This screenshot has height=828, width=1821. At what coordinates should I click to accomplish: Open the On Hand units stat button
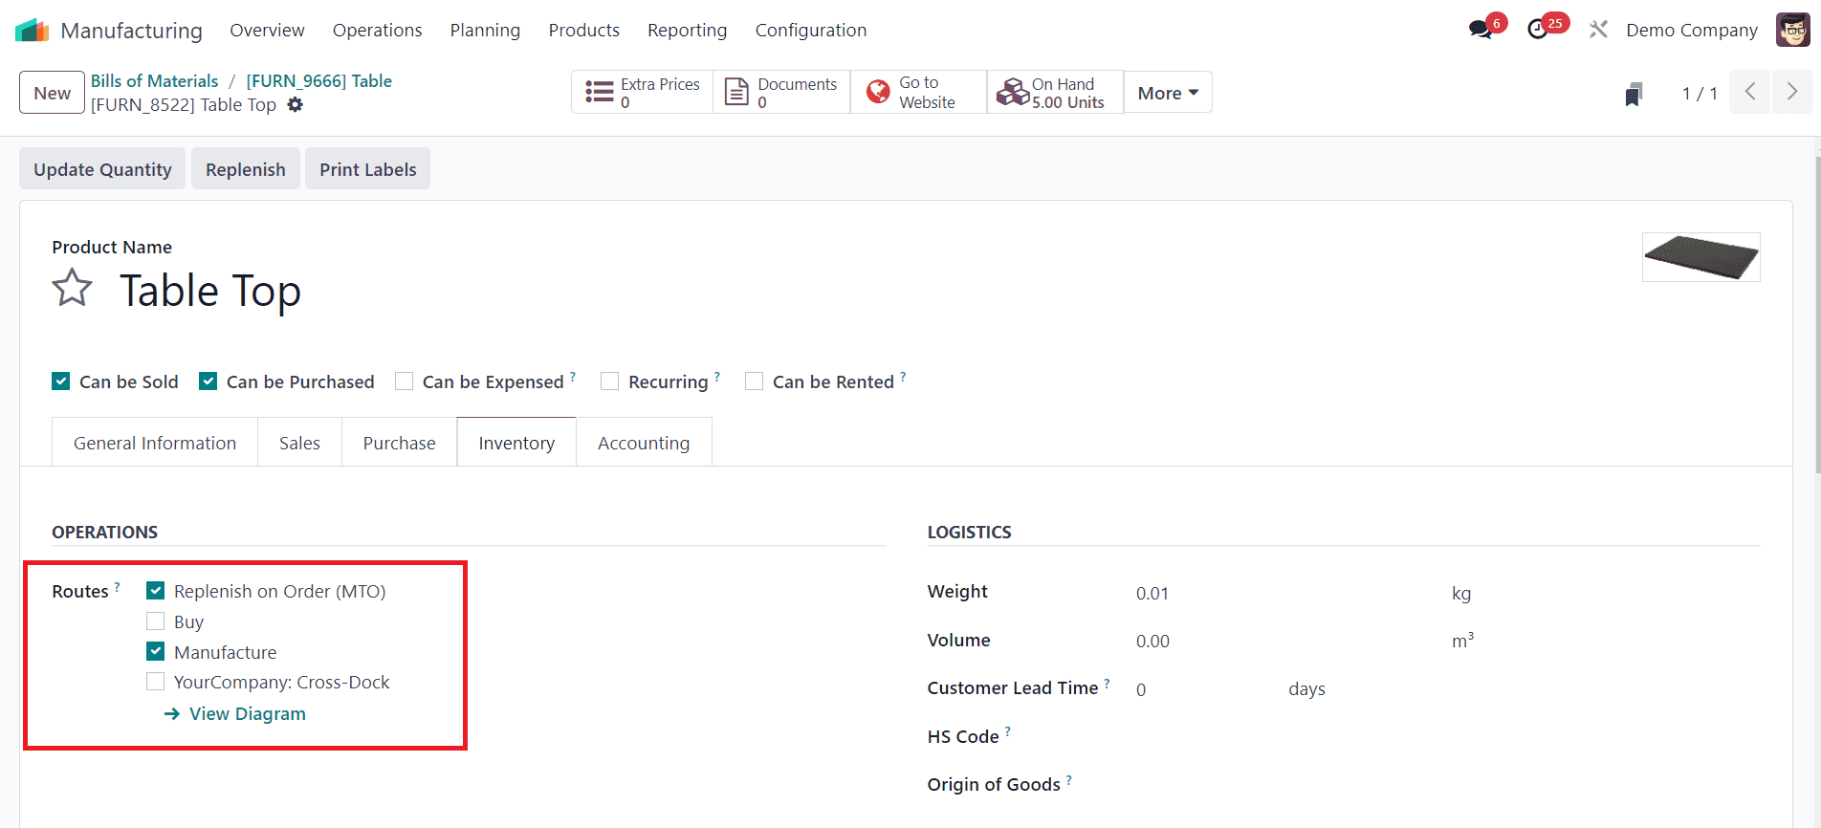pyautogui.click(x=1055, y=93)
